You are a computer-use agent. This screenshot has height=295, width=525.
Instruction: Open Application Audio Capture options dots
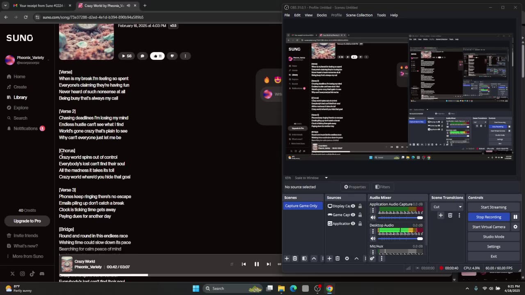[x=373, y=211]
